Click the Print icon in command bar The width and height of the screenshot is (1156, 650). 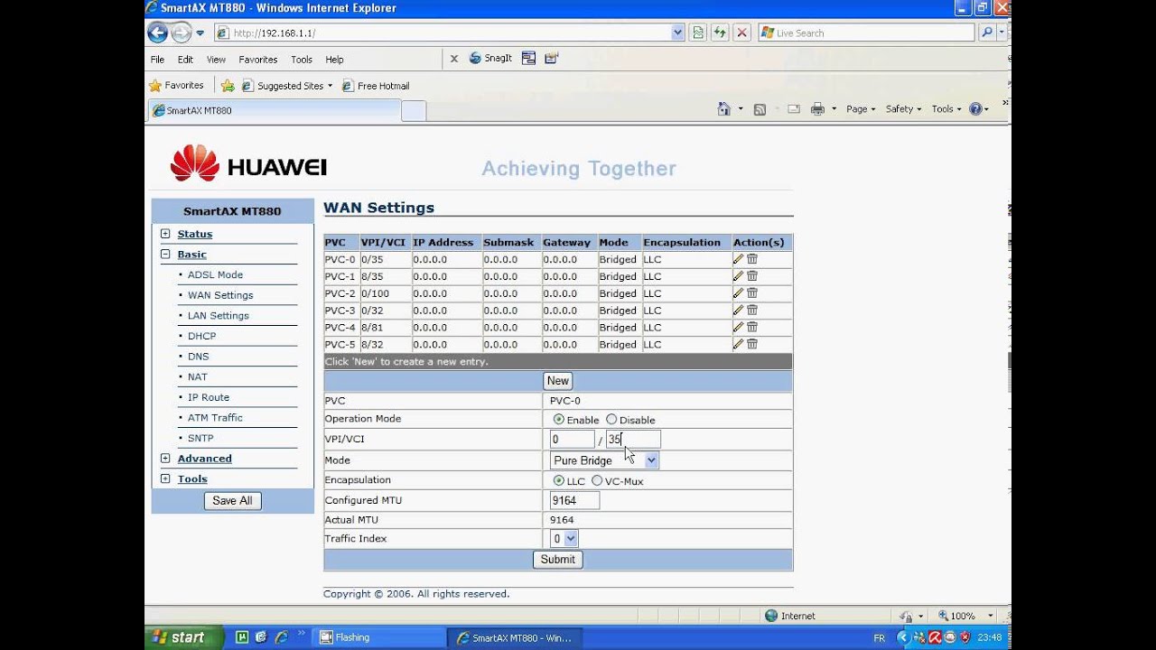tap(817, 109)
